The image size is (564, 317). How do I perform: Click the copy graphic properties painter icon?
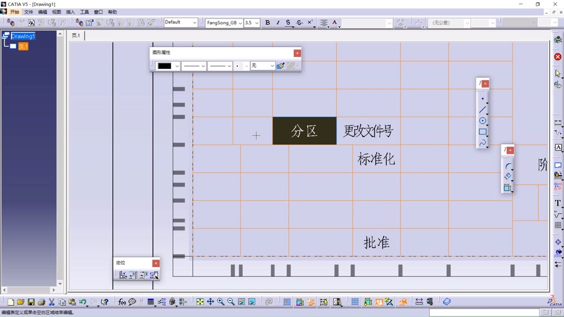pos(280,66)
